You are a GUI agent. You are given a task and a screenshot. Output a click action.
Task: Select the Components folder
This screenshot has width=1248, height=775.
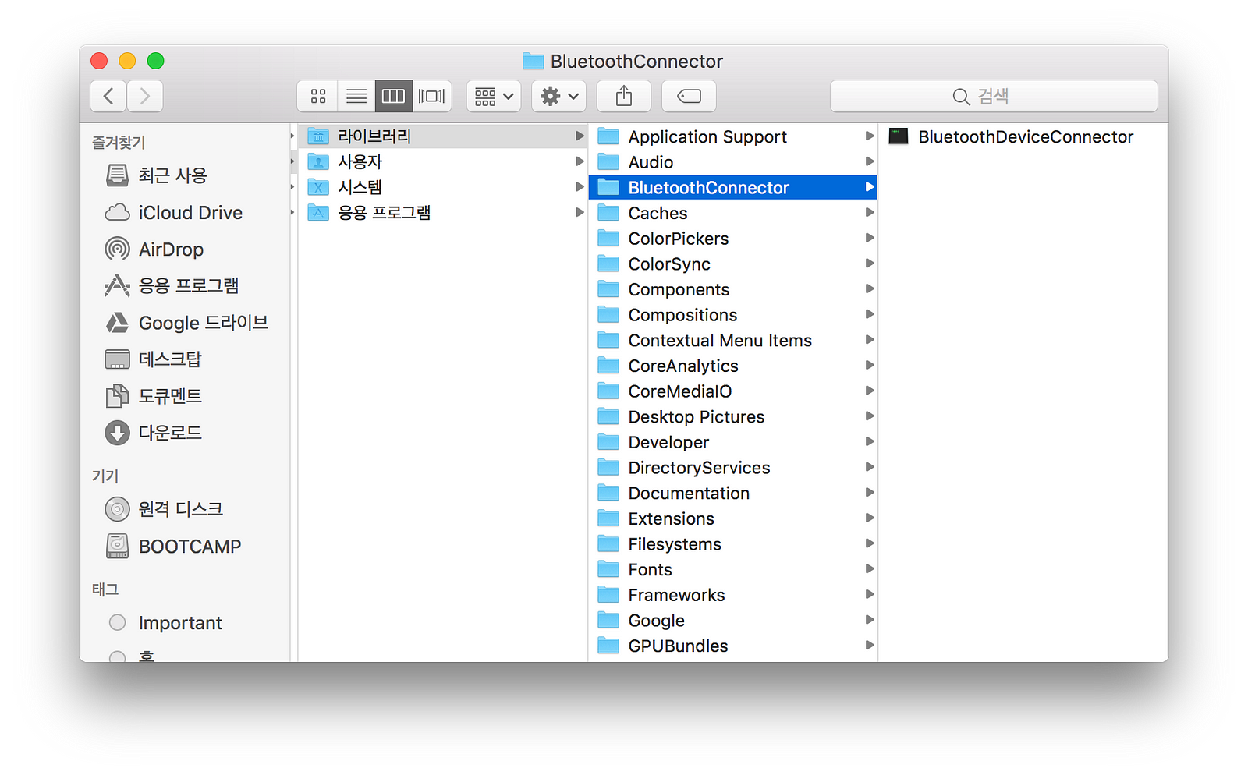(x=733, y=289)
